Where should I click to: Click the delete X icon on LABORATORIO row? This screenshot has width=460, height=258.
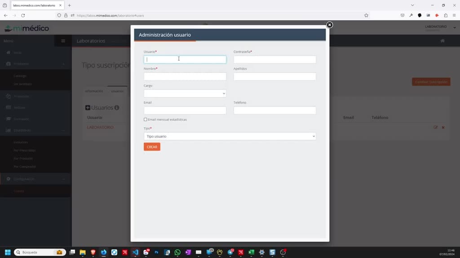pos(443,127)
